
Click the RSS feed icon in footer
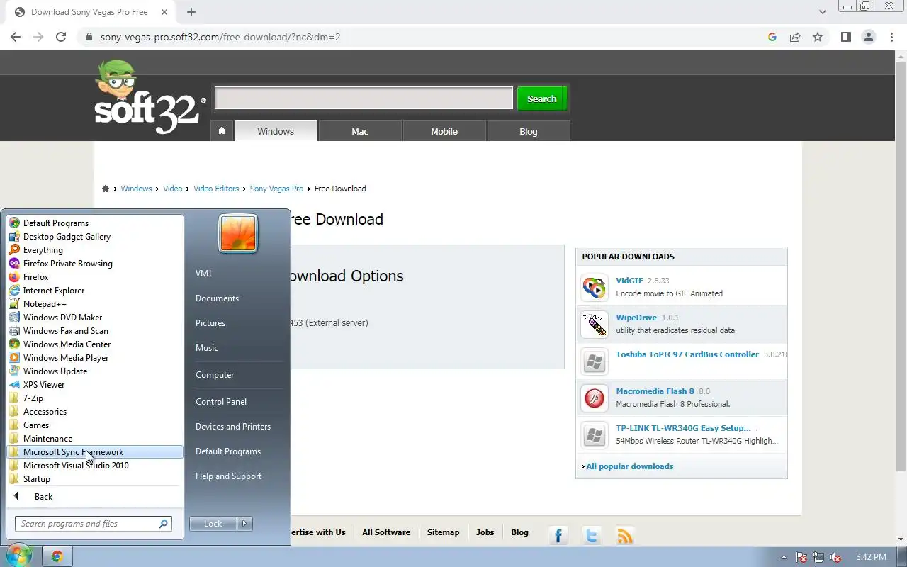(x=625, y=535)
